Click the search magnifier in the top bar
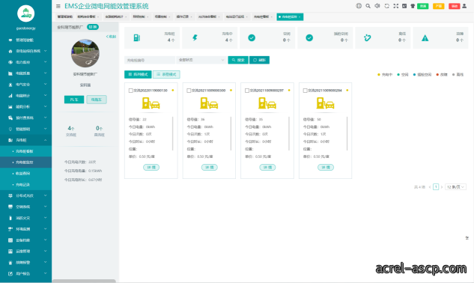The height and width of the screenshot is (283, 474). coord(368,6)
